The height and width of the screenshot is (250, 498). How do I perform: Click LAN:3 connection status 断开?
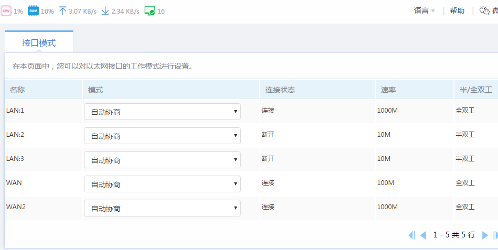point(268,159)
